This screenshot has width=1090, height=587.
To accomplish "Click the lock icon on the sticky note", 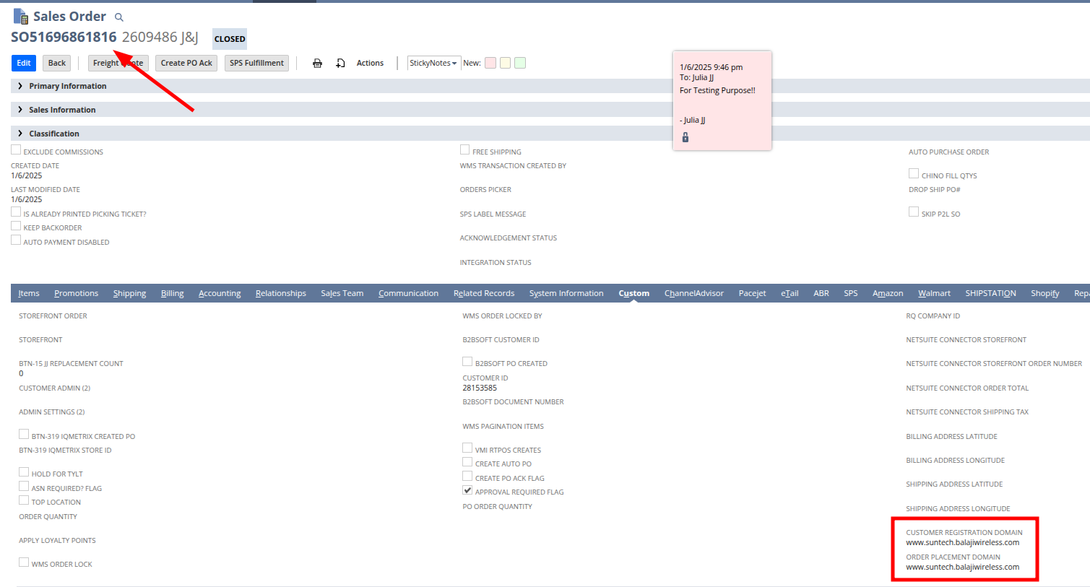I will 685,137.
